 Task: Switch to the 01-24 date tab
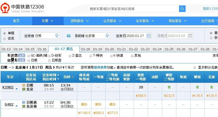click(x=157, y=49)
